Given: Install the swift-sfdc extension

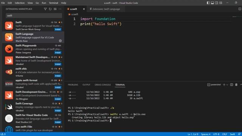Looking at the screenshot, I should [58, 76].
